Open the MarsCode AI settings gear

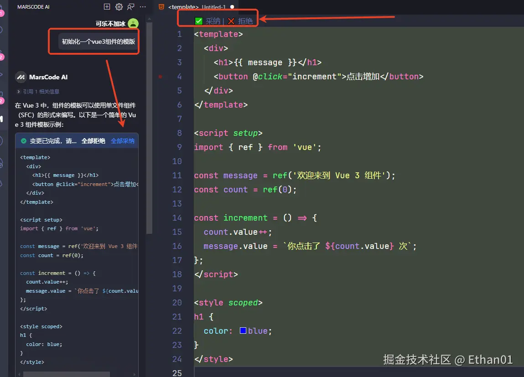point(118,7)
